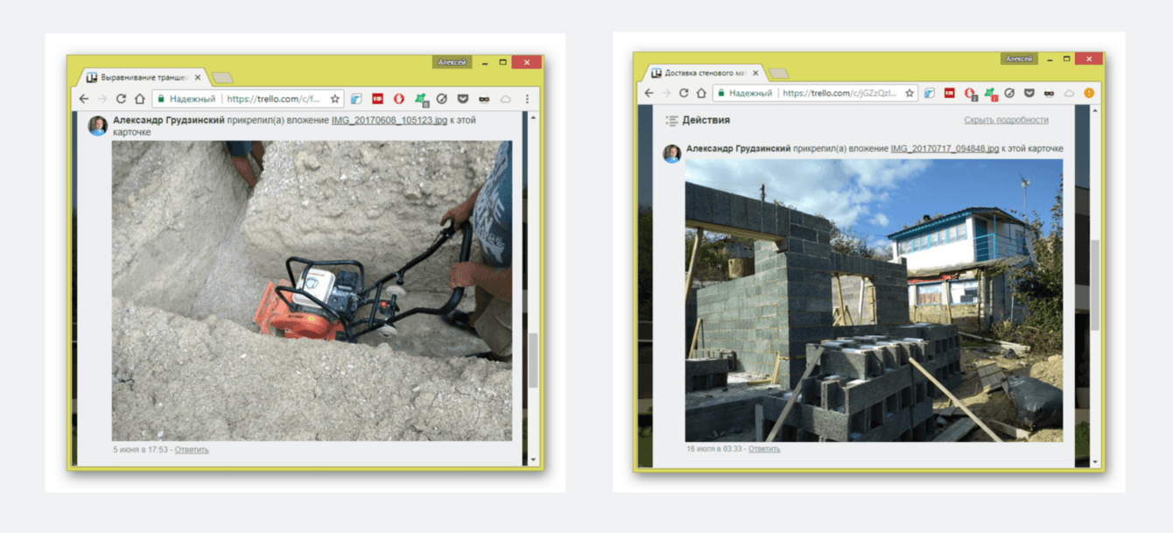Click the red square extension icon in right window
The height and width of the screenshot is (533, 1173).
tap(949, 93)
